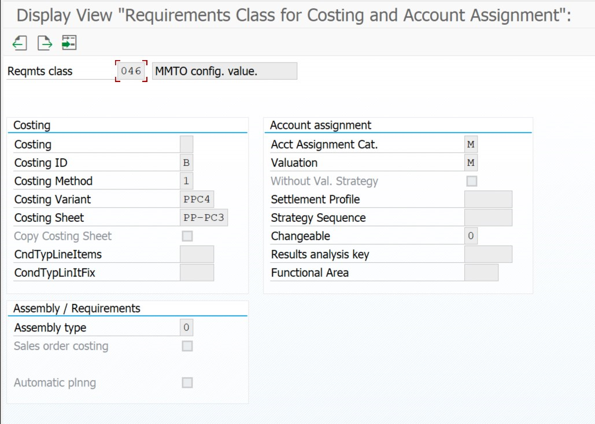Toggle the Without Val. Strategy checkbox
The image size is (595, 424).
(472, 181)
